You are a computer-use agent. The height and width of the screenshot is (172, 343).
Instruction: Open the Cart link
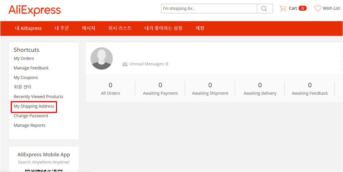(293, 8)
